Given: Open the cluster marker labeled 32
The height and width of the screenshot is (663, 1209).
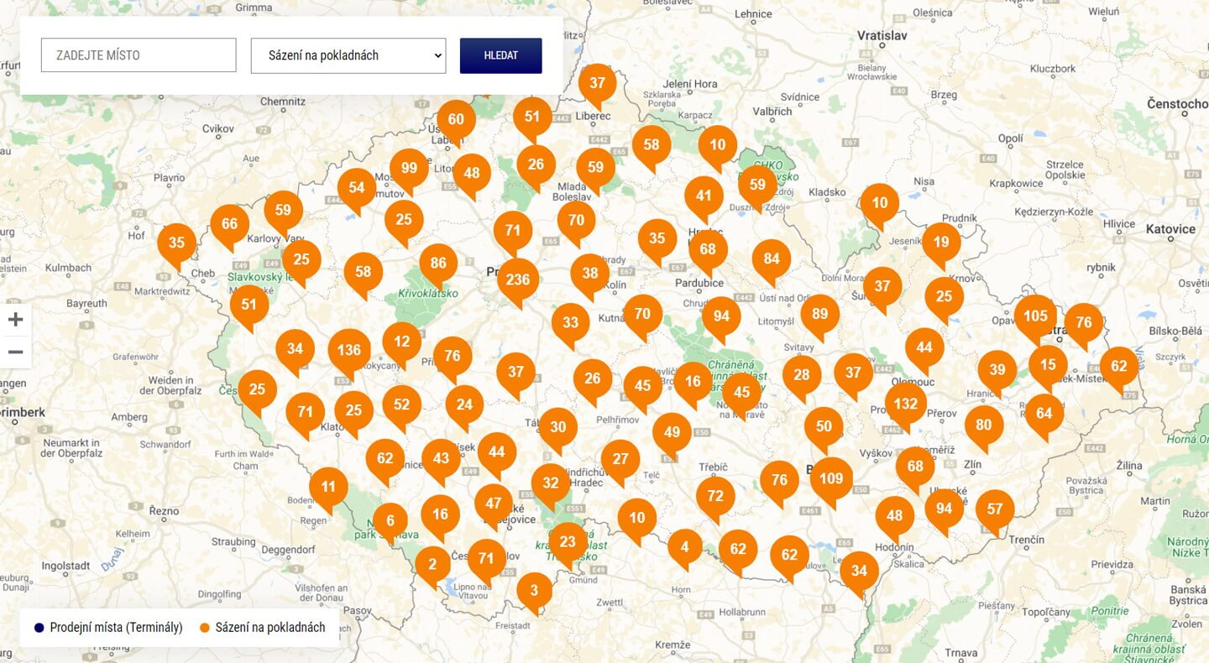Looking at the screenshot, I should click(551, 483).
